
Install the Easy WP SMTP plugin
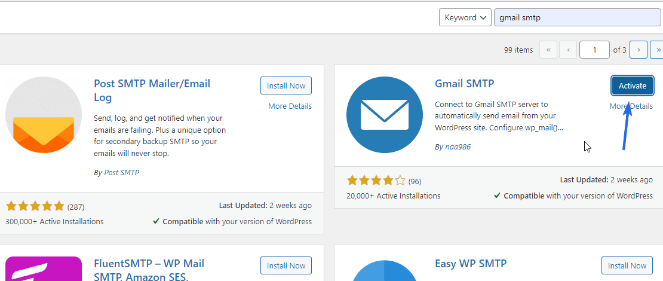coord(627,266)
